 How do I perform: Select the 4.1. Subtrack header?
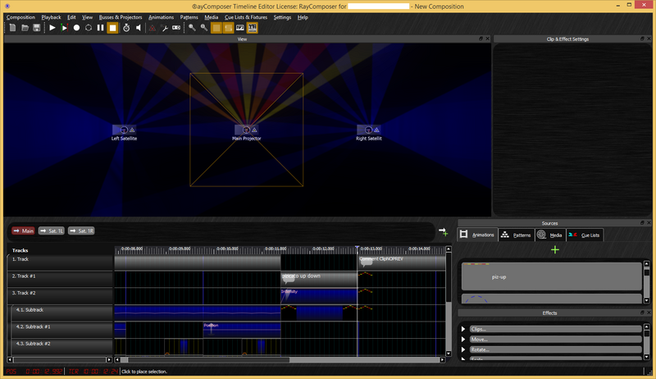tap(62, 313)
